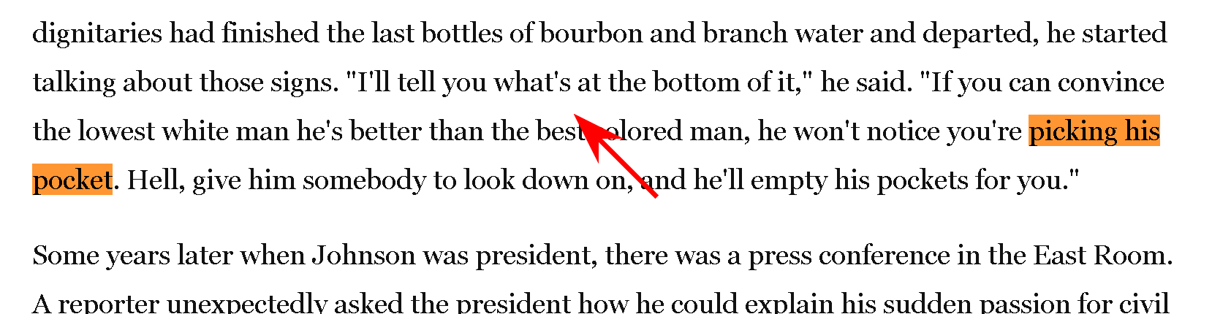1212x314 pixels.
Task: Click the highlighted word "pocket"
Action: tap(72, 180)
